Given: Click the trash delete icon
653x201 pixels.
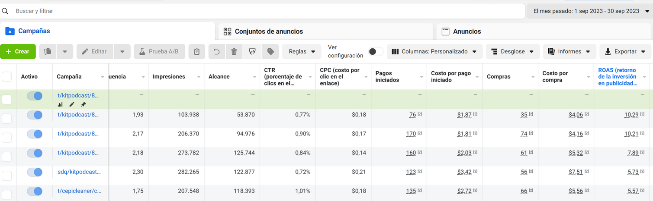Looking at the screenshot, I should point(234,51).
